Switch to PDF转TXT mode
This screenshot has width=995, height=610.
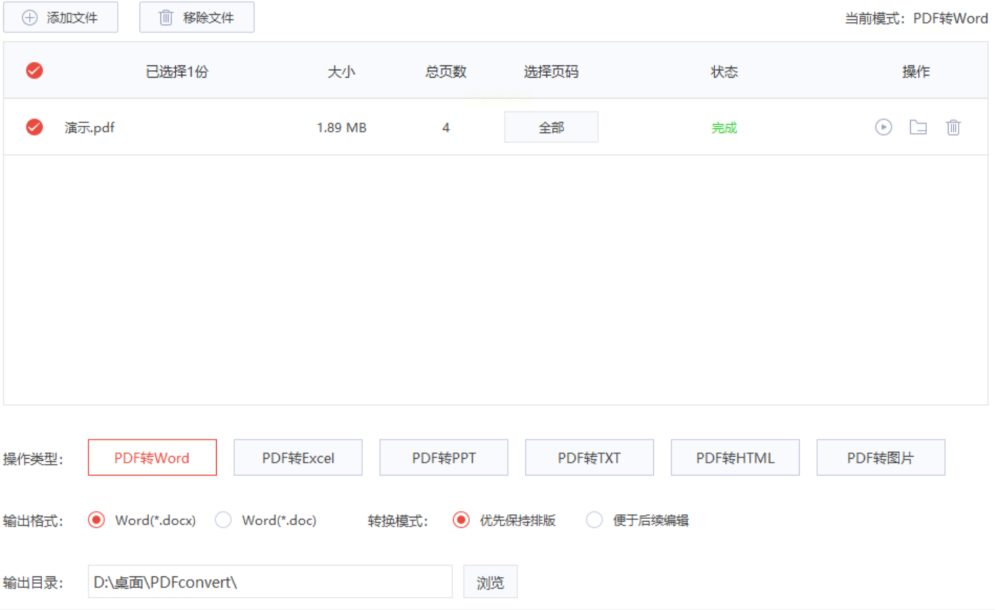click(589, 458)
